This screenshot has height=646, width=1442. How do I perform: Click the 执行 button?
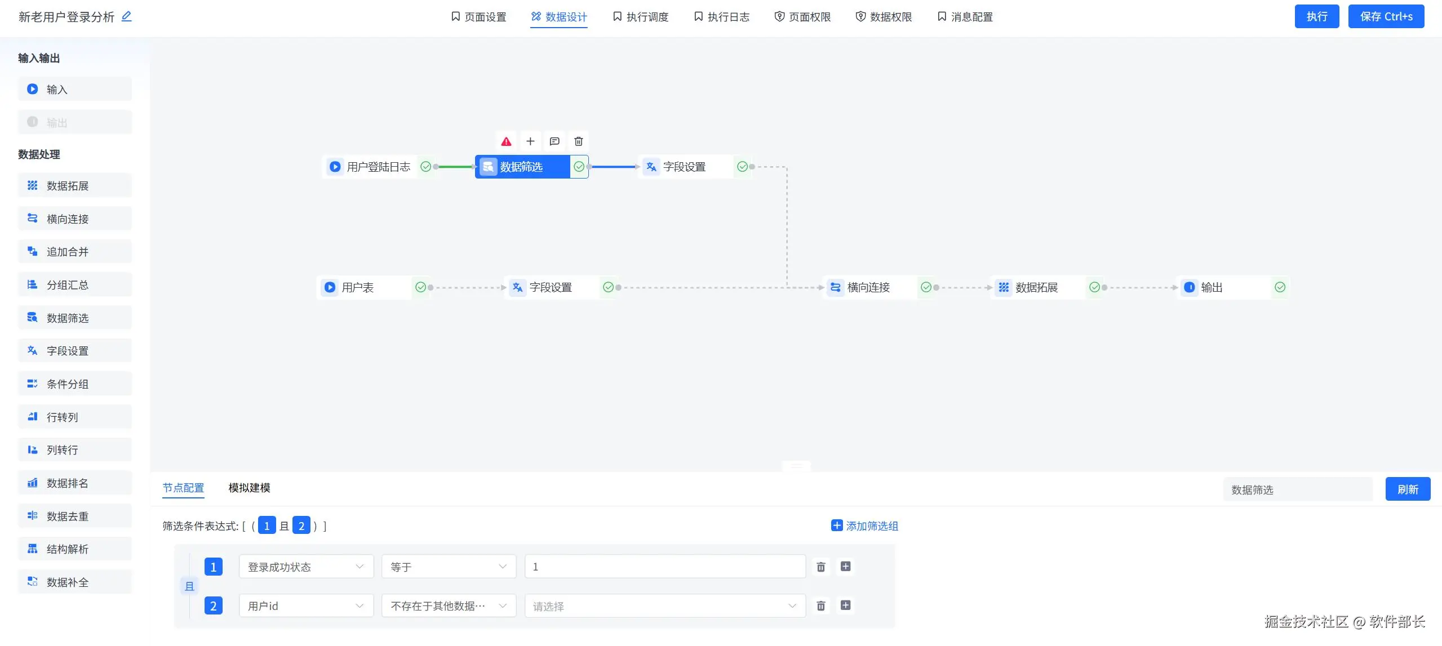pos(1316,16)
